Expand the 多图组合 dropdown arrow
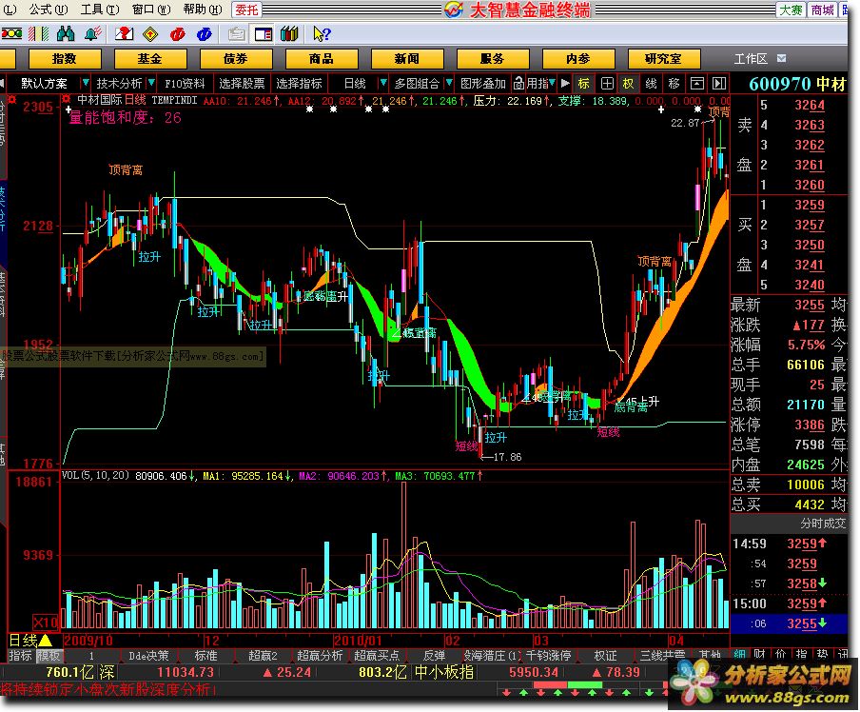 point(449,84)
